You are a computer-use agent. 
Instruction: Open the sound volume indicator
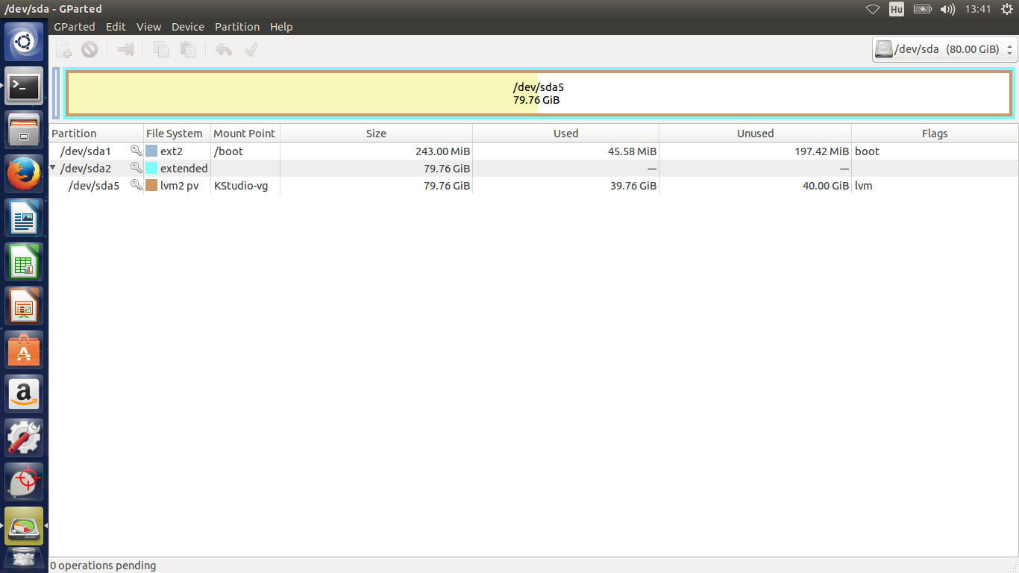(x=947, y=9)
